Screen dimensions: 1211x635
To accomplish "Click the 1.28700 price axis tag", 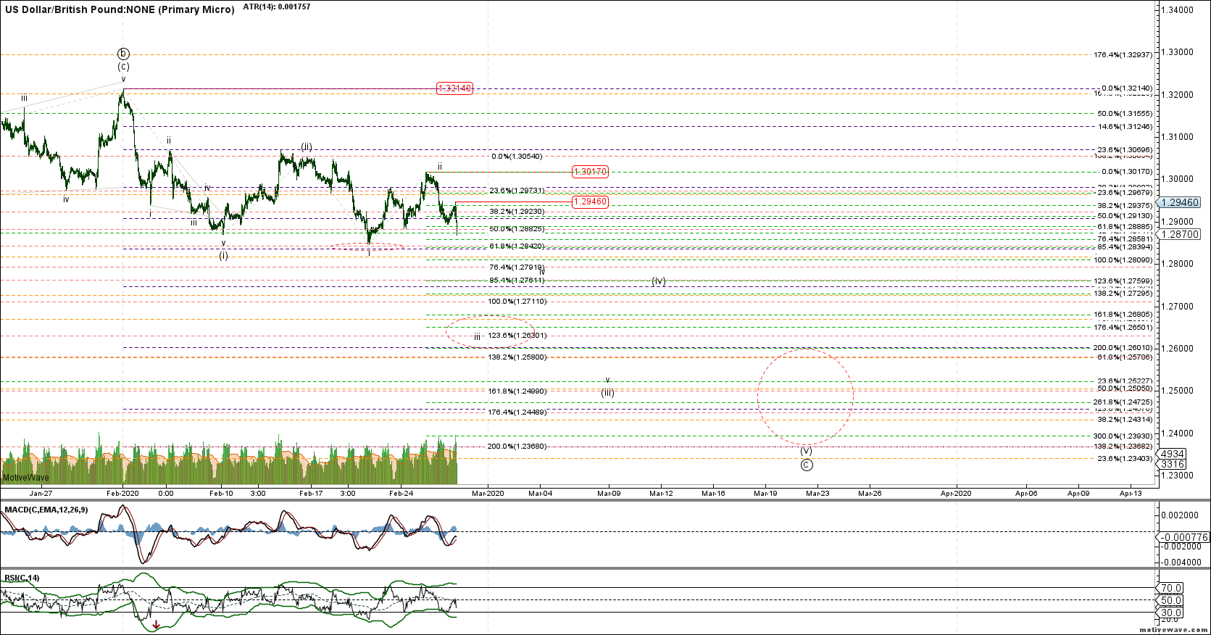I will click(x=1180, y=234).
